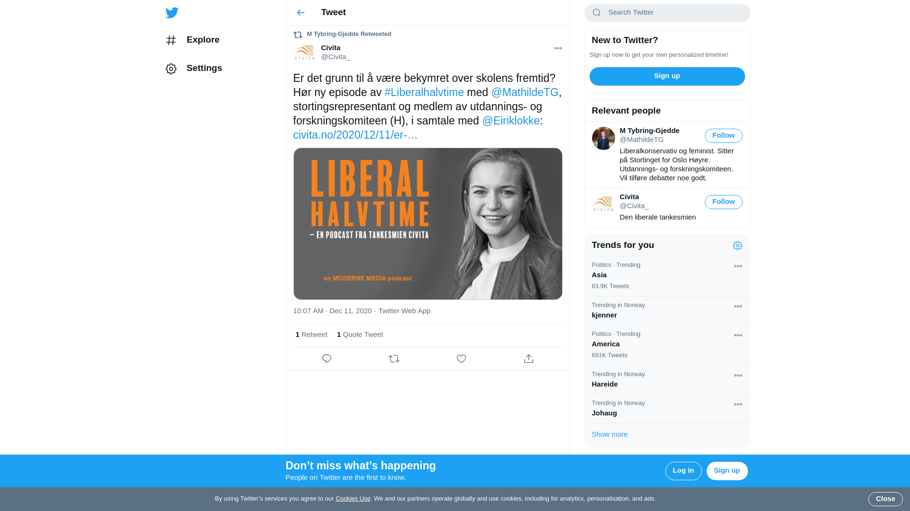Click Show more under trends
The height and width of the screenshot is (511, 910).
pos(610,434)
